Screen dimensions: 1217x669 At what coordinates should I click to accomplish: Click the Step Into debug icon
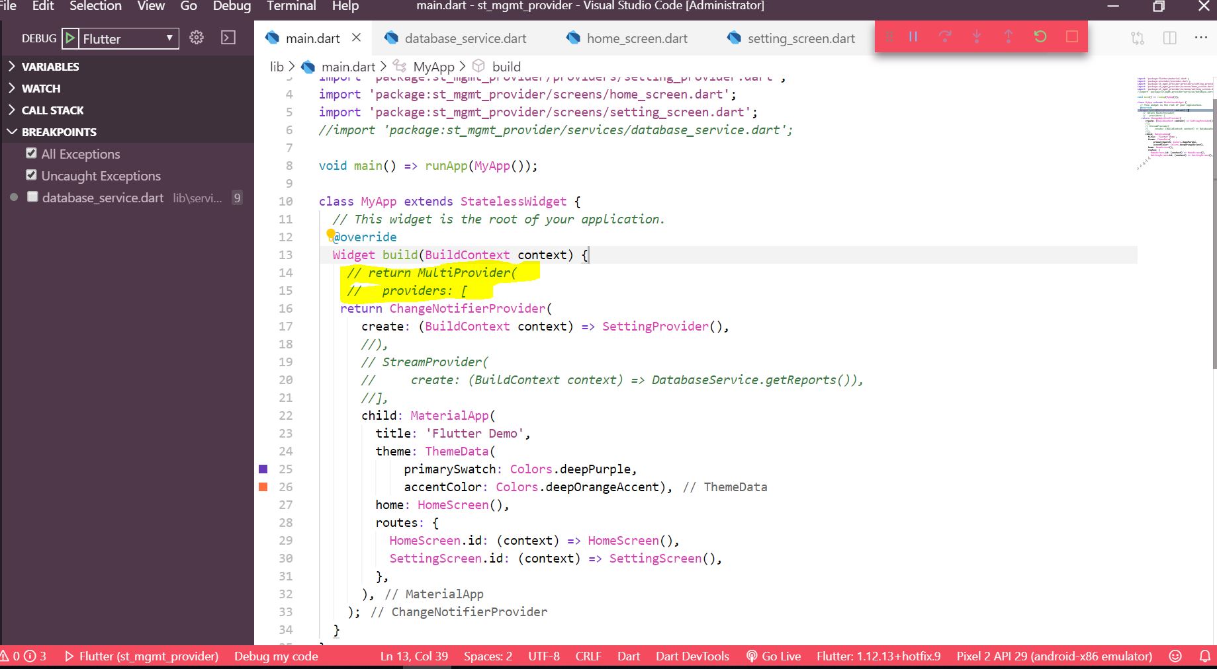click(977, 37)
